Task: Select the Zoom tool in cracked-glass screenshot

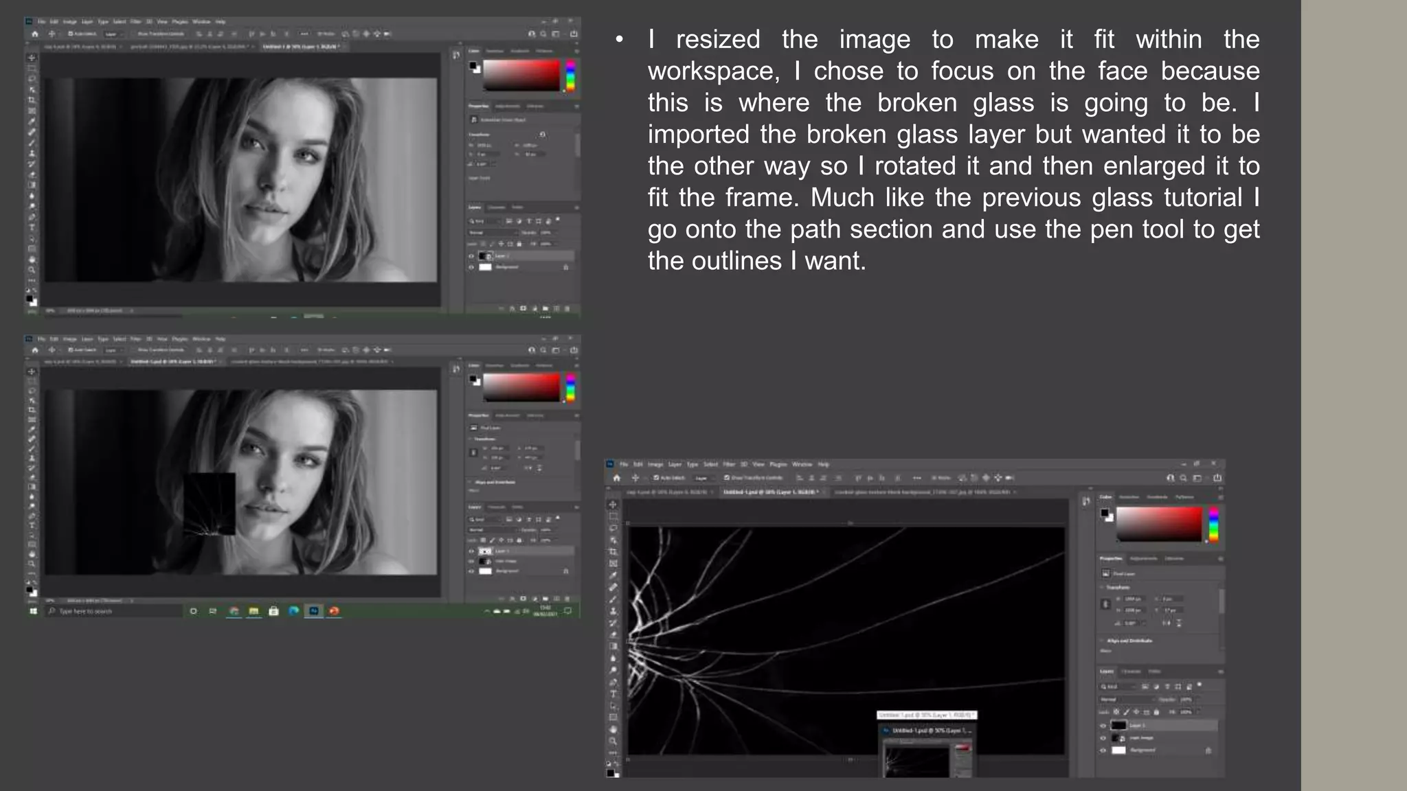Action: click(x=613, y=741)
